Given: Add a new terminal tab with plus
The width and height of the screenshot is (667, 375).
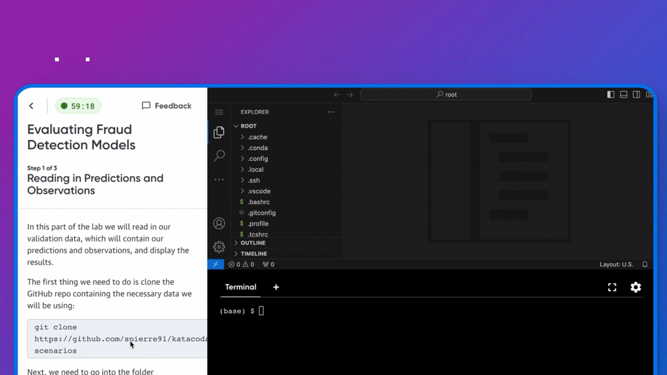Looking at the screenshot, I should pyautogui.click(x=276, y=287).
